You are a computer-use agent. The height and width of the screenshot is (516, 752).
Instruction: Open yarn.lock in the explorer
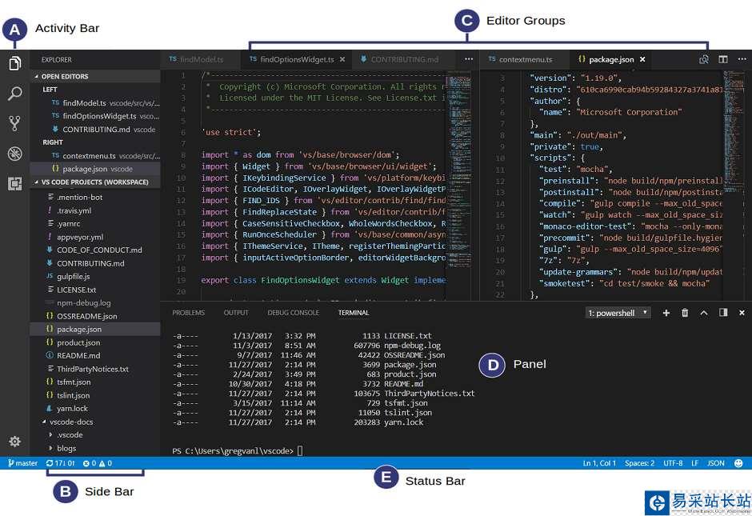pyautogui.click(x=95, y=409)
